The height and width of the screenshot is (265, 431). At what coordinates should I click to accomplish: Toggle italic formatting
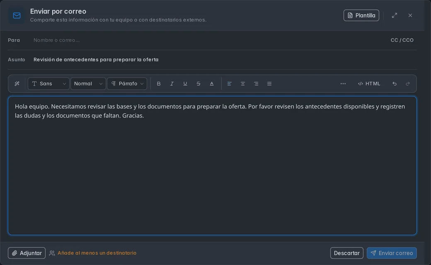point(172,84)
